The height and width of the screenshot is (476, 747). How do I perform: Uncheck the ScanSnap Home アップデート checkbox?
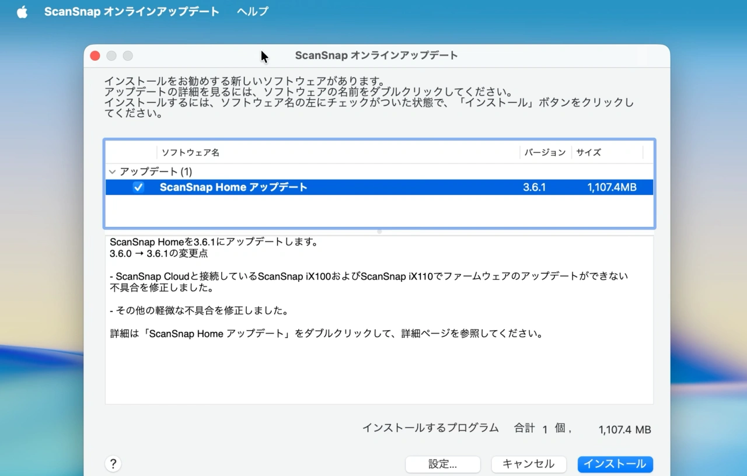point(138,187)
